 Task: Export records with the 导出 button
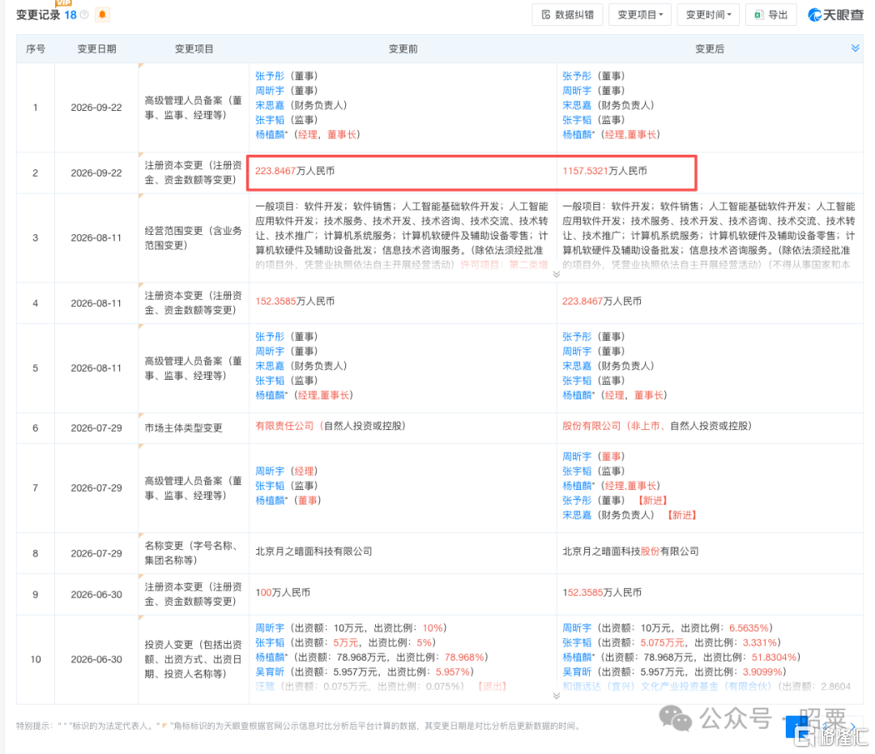pyautogui.click(x=770, y=15)
